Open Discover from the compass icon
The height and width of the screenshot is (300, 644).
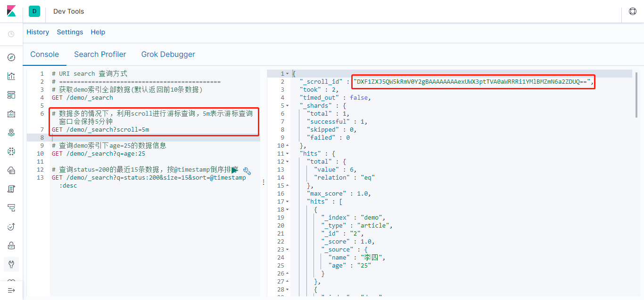pyautogui.click(x=11, y=57)
